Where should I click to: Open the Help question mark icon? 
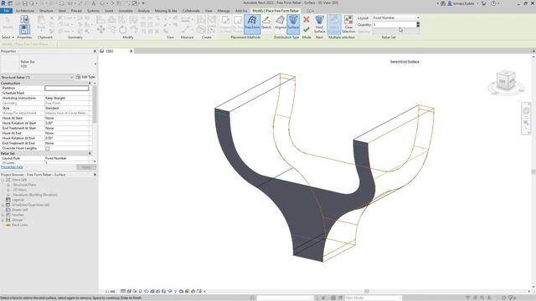tap(493, 3)
